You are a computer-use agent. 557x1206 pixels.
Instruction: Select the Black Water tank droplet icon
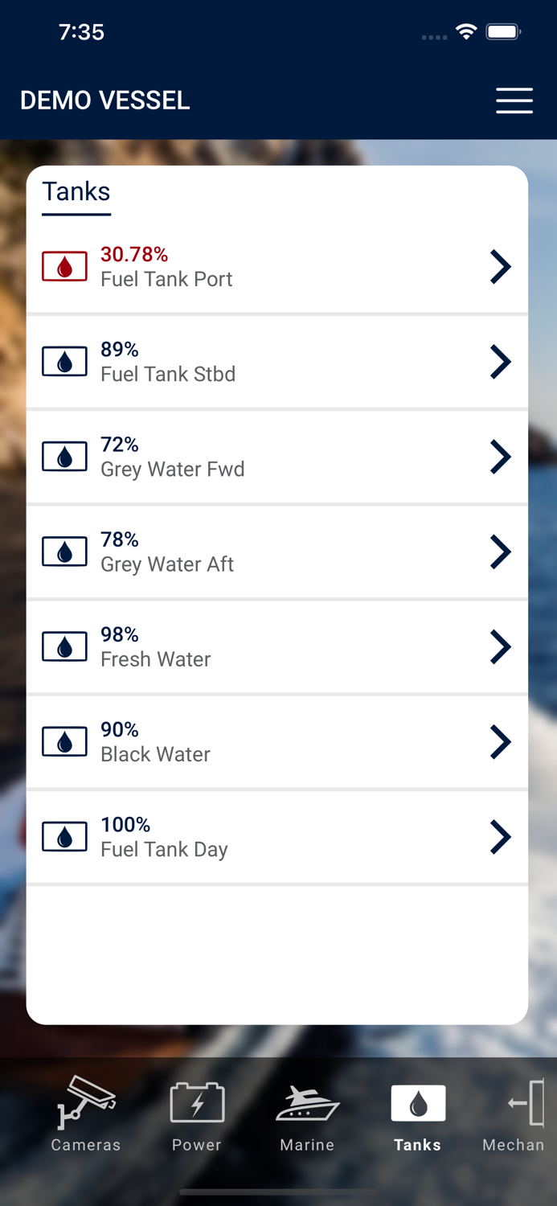pyautogui.click(x=64, y=741)
